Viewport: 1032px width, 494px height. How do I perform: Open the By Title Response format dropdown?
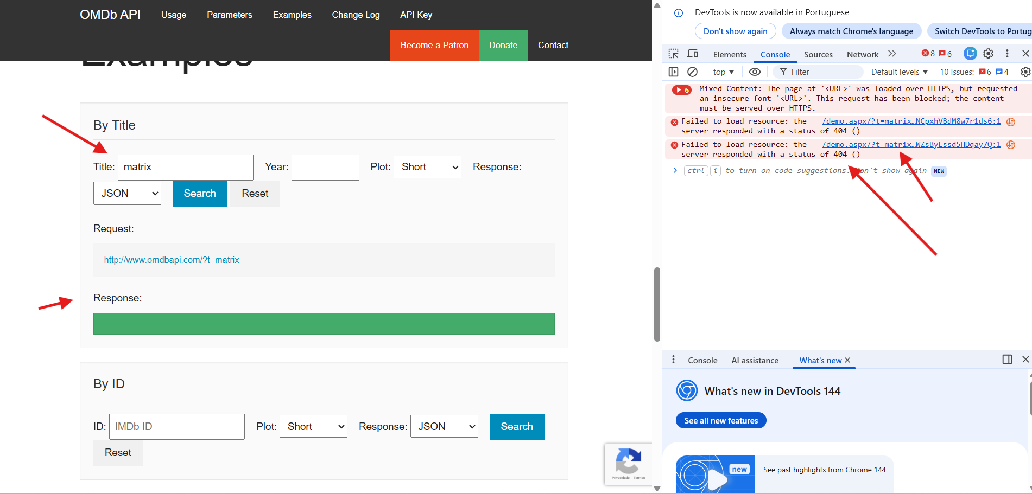(127, 194)
